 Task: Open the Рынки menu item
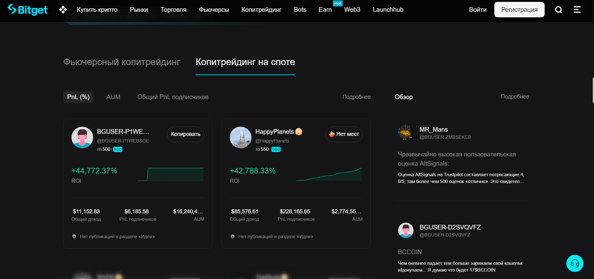point(139,10)
